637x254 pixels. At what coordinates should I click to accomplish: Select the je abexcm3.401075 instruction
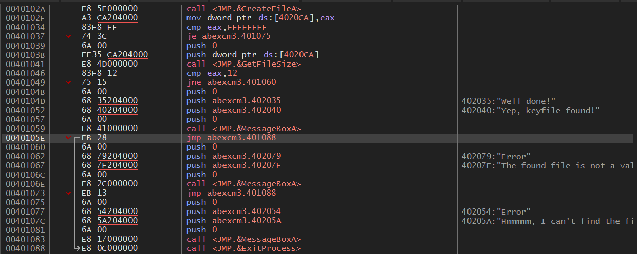[229, 36]
